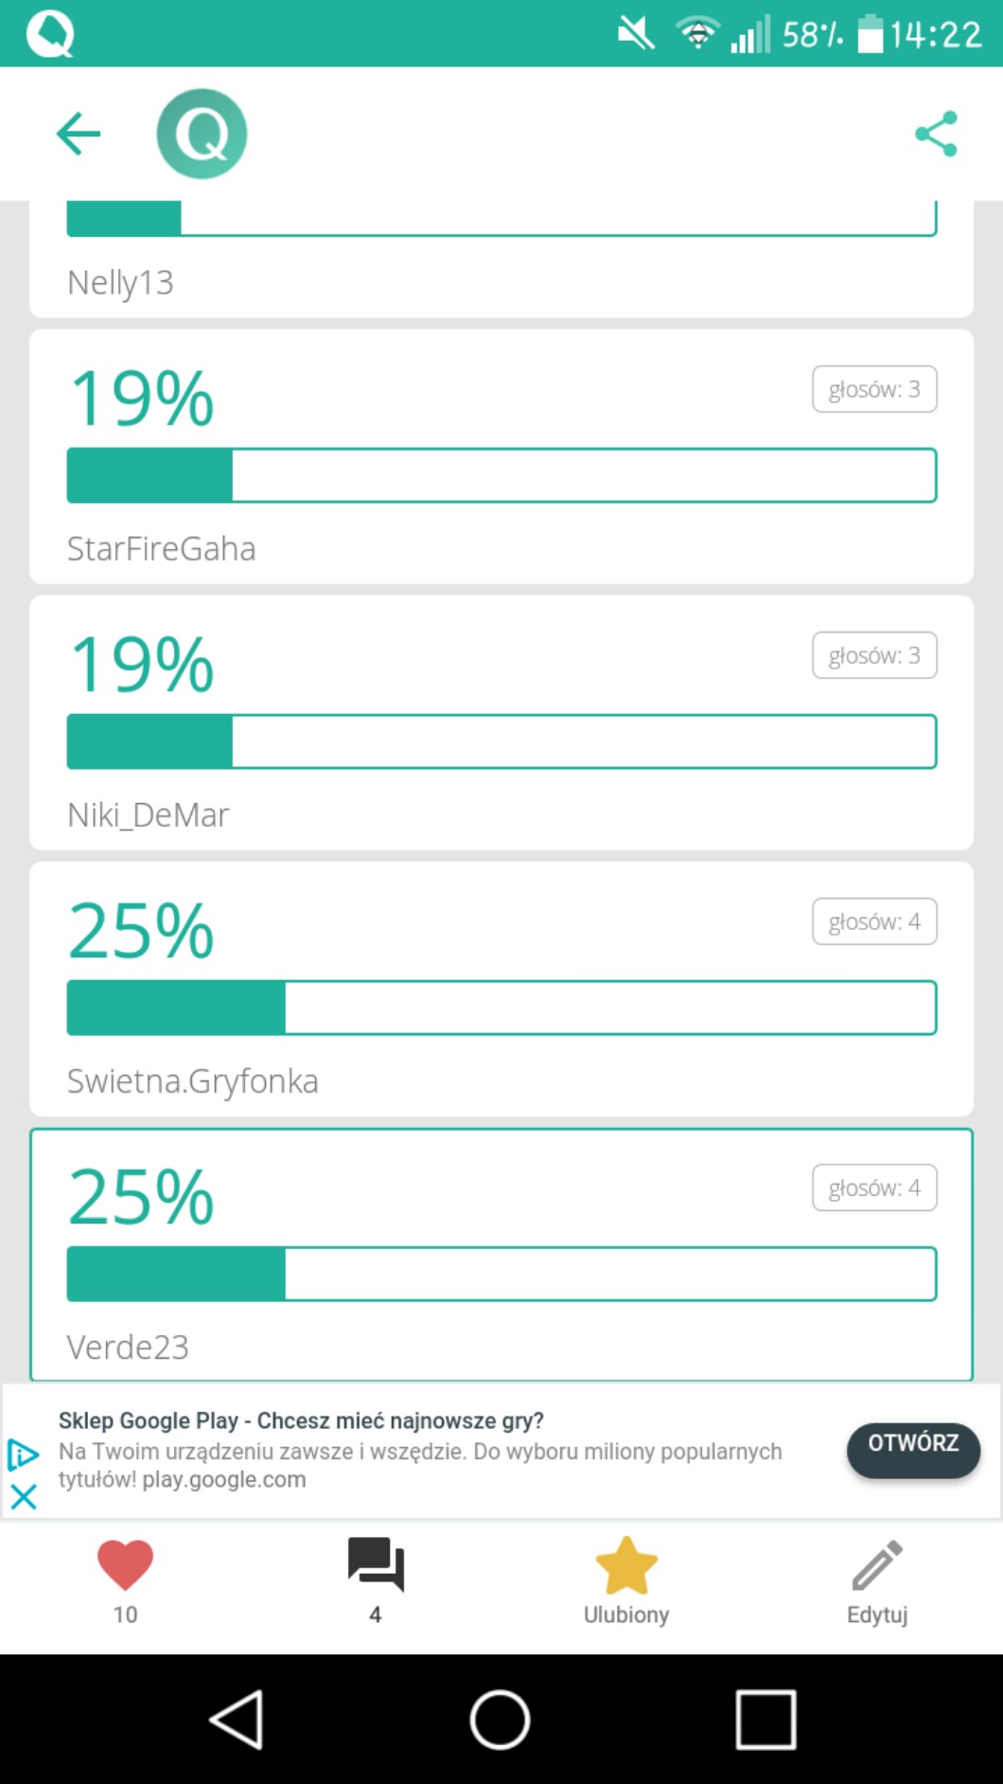The height and width of the screenshot is (1784, 1003).
Task: Tap the Edytuj pencil icon
Action: (877, 1565)
